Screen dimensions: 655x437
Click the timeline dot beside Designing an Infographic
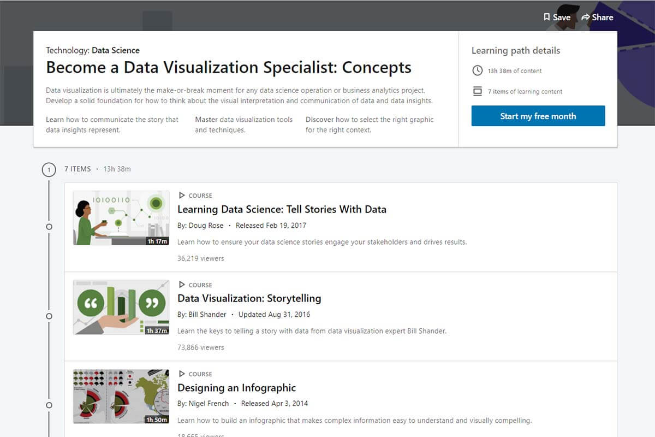[49, 405]
